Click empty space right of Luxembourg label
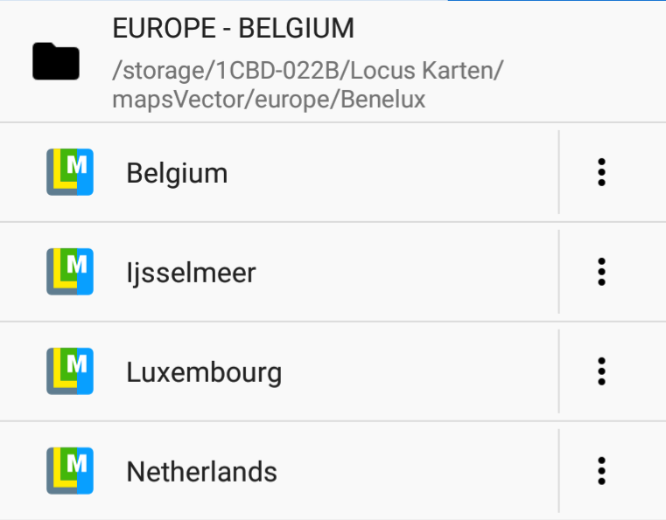This screenshot has width=666, height=520. tap(420, 371)
